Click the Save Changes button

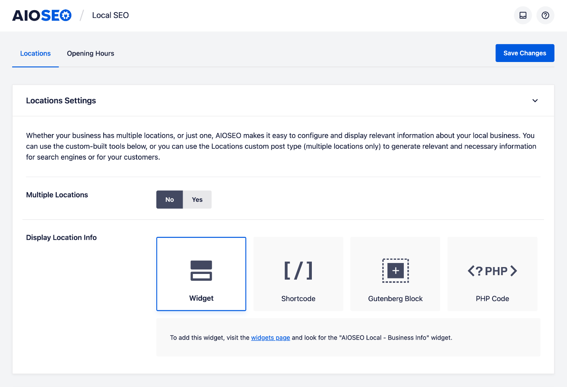pyautogui.click(x=525, y=53)
